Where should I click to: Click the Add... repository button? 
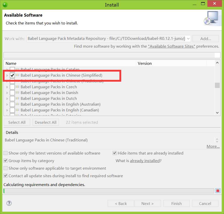[x=206, y=39]
